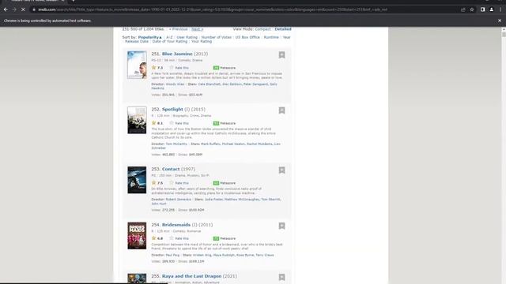Sort results by Date of Your Rating
Viewport: 506px width, 284px height.
pos(170,42)
